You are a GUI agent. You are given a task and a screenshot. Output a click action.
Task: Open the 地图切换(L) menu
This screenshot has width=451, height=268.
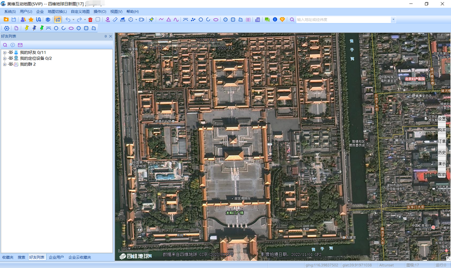(x=57, y=11)
